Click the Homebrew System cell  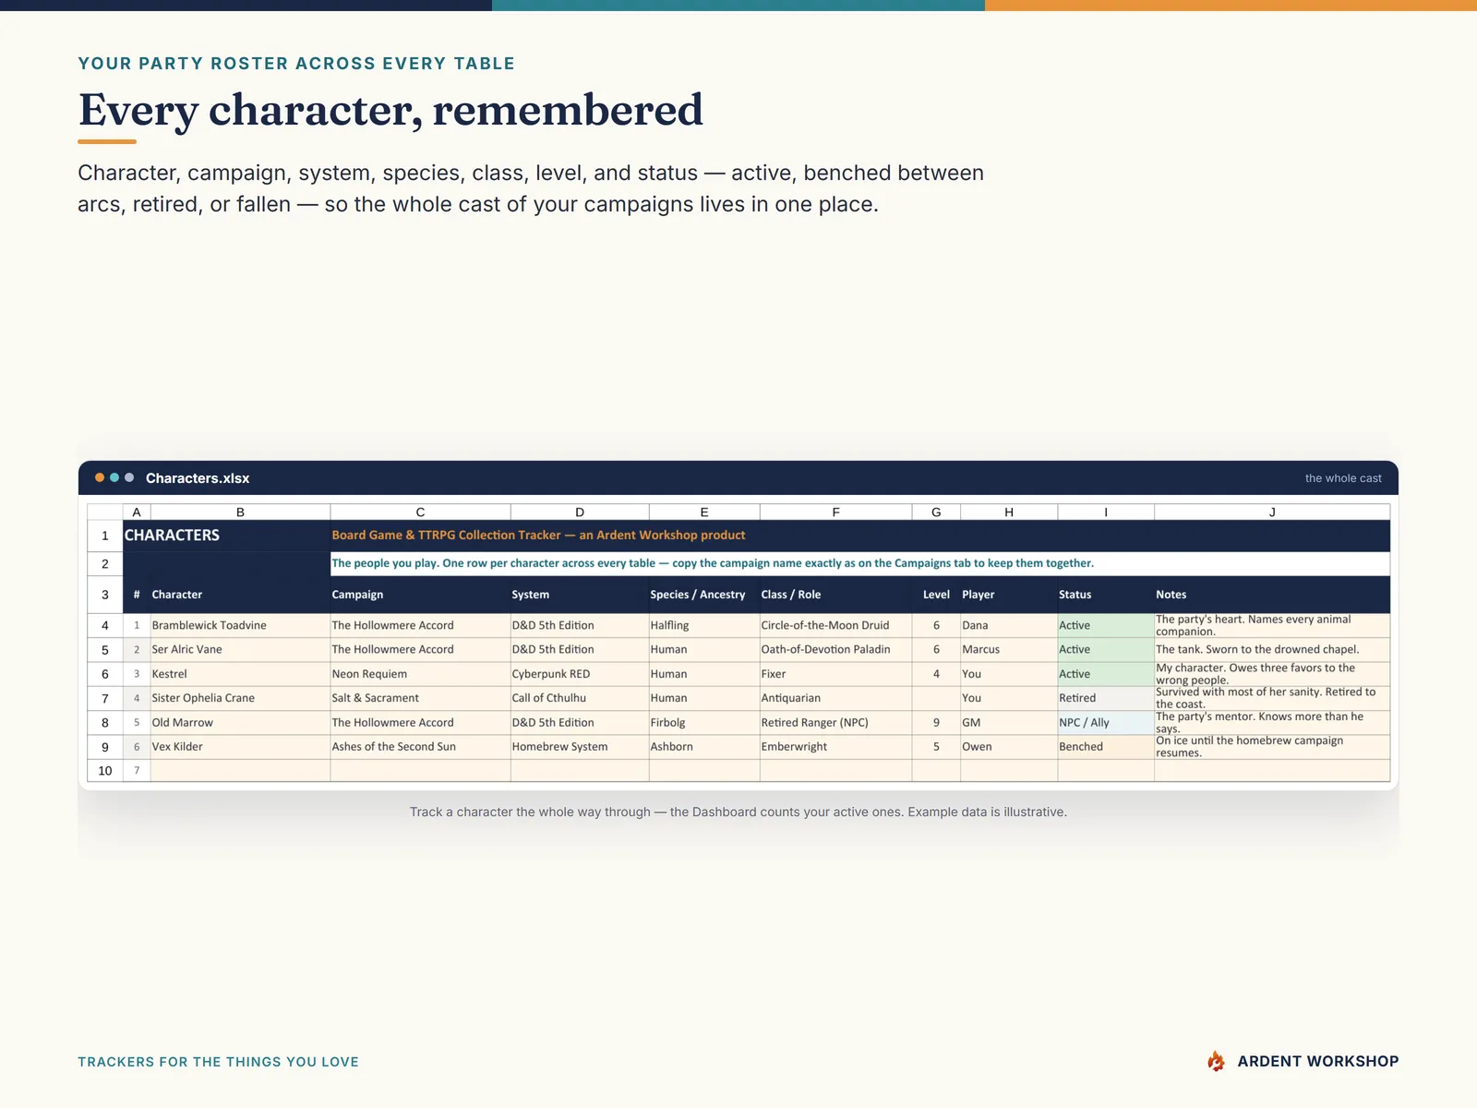coord(580,746)
